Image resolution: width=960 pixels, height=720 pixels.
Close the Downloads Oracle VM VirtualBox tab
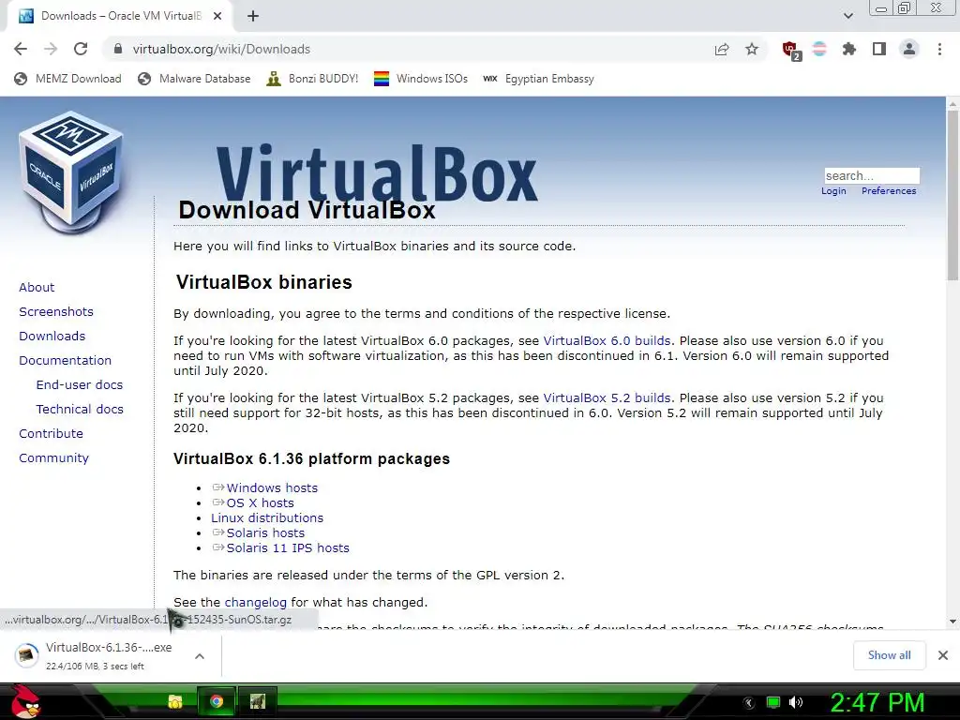click(x=217, y=16)
